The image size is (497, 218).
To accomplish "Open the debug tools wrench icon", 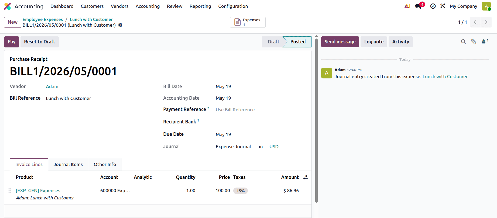I will pyautogui.click(x=443, y=6).
